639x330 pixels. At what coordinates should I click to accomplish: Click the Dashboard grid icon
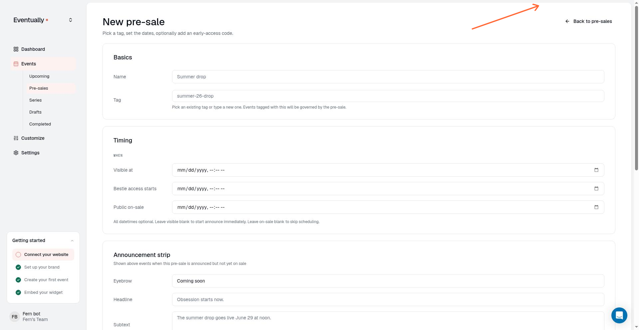pyautogui.click(x=16, y=49)
